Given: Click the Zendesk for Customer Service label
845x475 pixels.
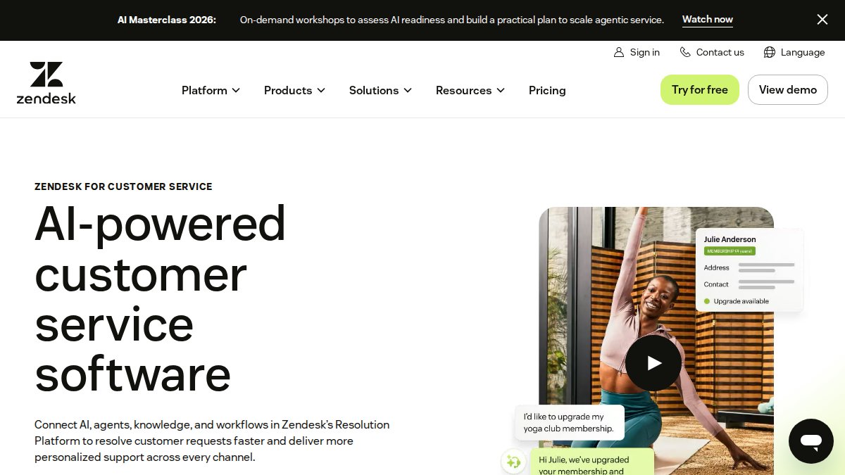Looking at the screenshot, I should 123,186.
